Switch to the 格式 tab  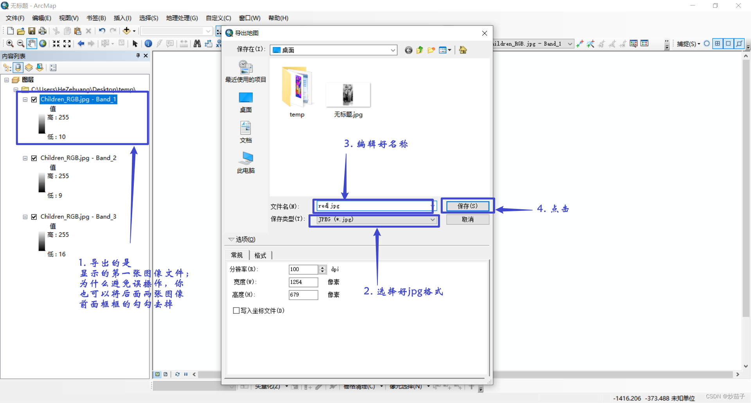coord(260,255)
